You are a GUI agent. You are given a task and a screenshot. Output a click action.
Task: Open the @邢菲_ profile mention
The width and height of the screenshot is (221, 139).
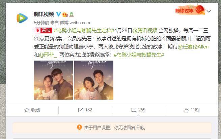(48, 55)
